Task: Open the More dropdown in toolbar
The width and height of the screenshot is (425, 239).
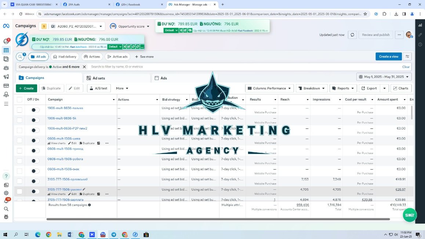Action: click(x=122, y=88)
